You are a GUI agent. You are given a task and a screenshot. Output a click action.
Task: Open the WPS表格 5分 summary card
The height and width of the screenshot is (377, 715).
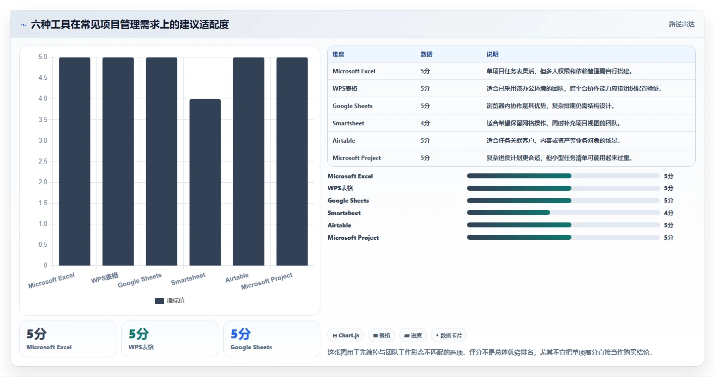point(170,339)
